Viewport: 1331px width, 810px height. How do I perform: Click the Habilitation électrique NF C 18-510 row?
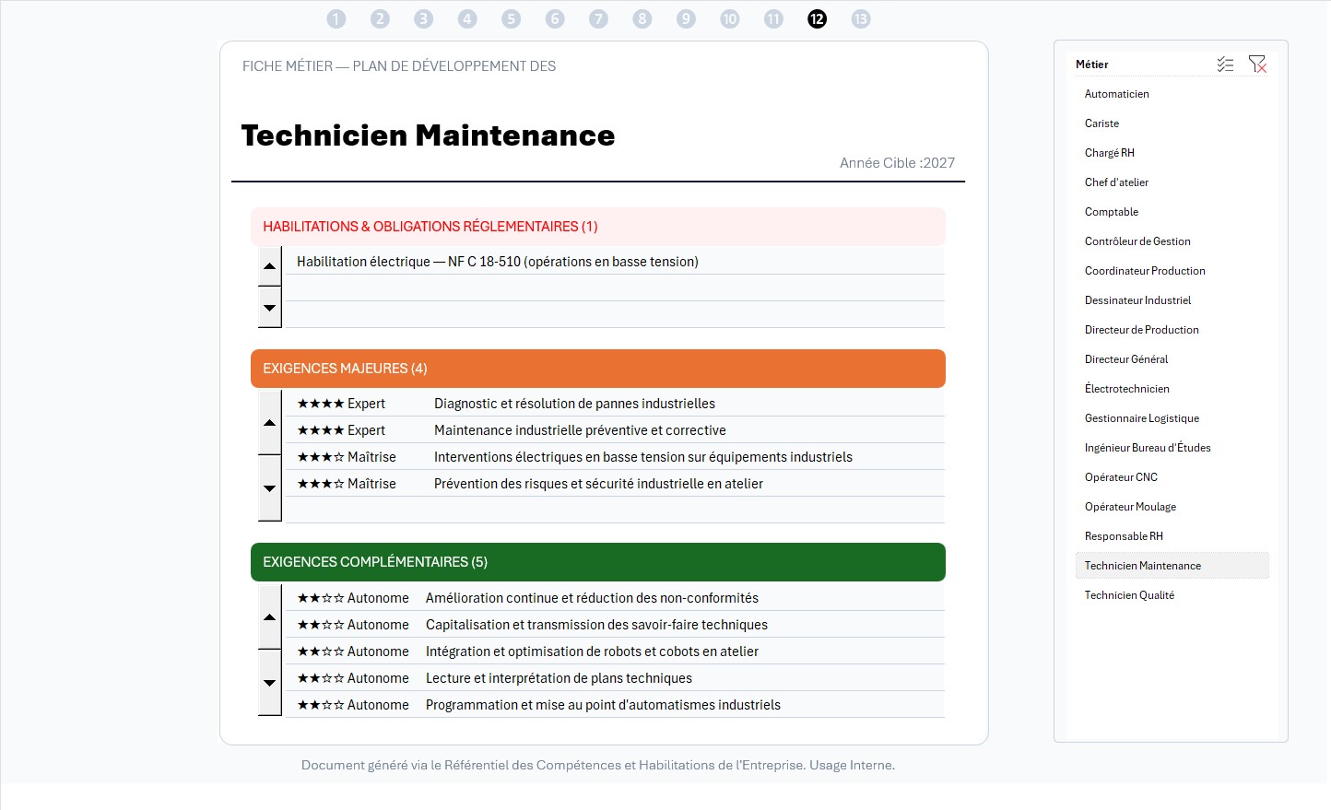tap(615, 262)
